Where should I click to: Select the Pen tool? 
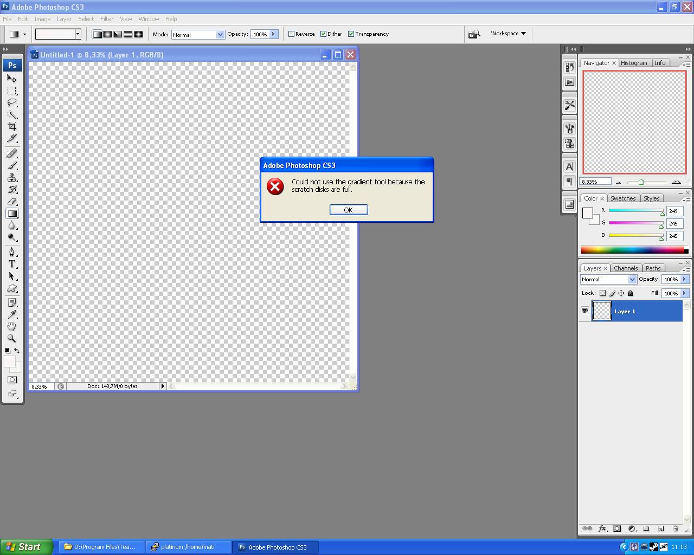pos(11,252)
